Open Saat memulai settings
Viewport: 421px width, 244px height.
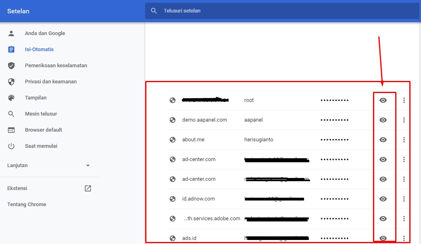[x=41, y=146]
